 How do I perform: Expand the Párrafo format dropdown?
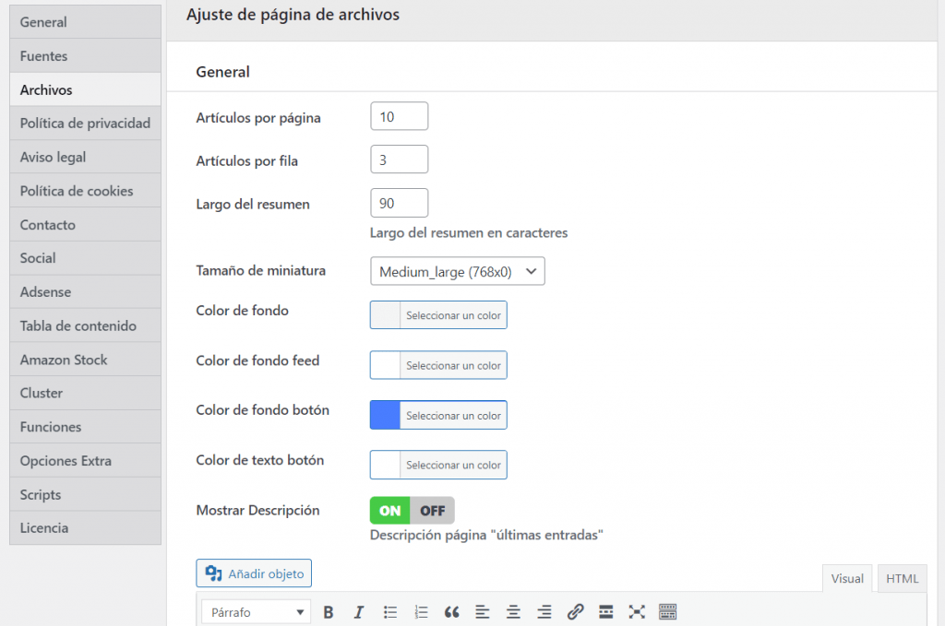257,612
